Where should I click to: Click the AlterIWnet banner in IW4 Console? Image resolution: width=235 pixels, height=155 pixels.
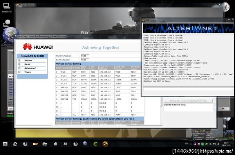188,28
